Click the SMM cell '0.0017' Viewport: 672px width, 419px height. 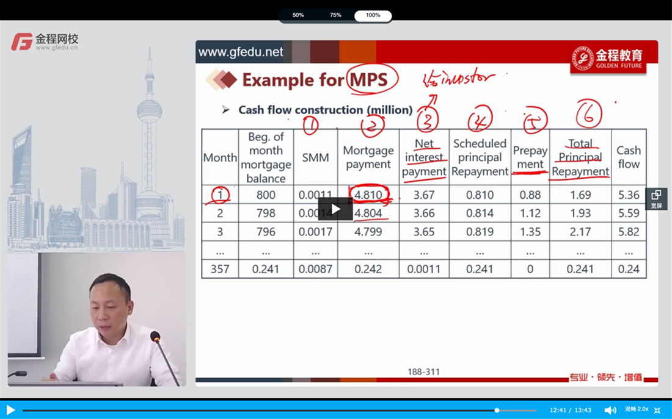(x=315, y=232)
